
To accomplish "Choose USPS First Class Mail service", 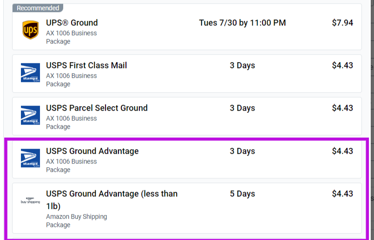I will [86, 65].
